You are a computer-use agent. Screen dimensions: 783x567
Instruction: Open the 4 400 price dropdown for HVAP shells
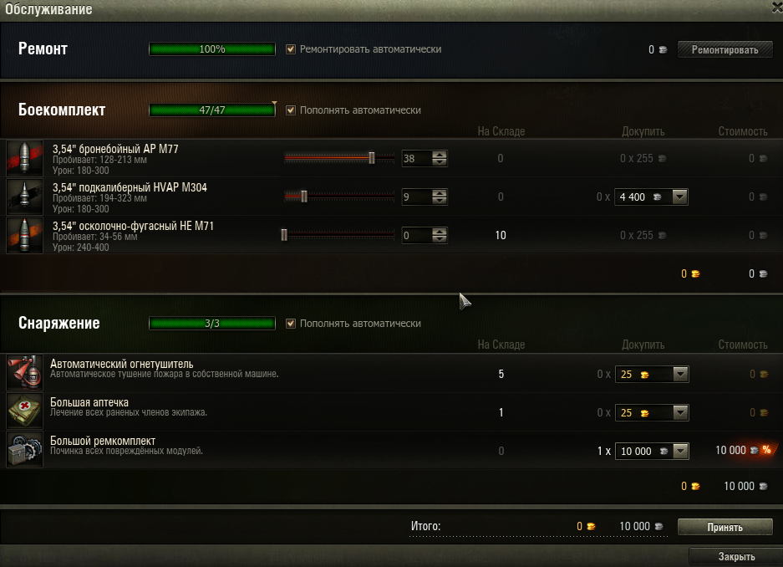pos(651,197)
